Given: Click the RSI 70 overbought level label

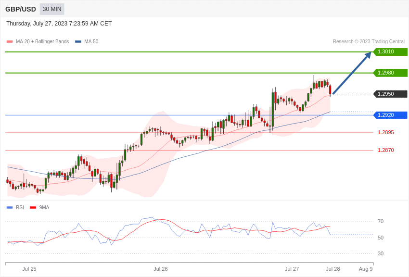Looking at the screenshot, I should click(x=381, y=222).
